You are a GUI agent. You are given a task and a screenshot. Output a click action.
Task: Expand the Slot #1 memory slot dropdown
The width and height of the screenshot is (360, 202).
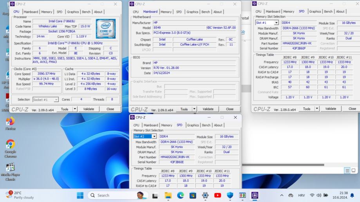coord(276,23)
